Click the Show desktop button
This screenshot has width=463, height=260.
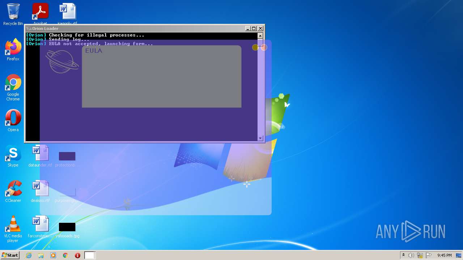pos(459,255)
